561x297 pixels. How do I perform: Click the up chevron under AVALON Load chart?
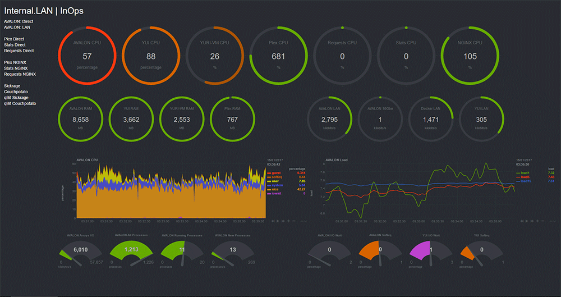click(551, 221)
